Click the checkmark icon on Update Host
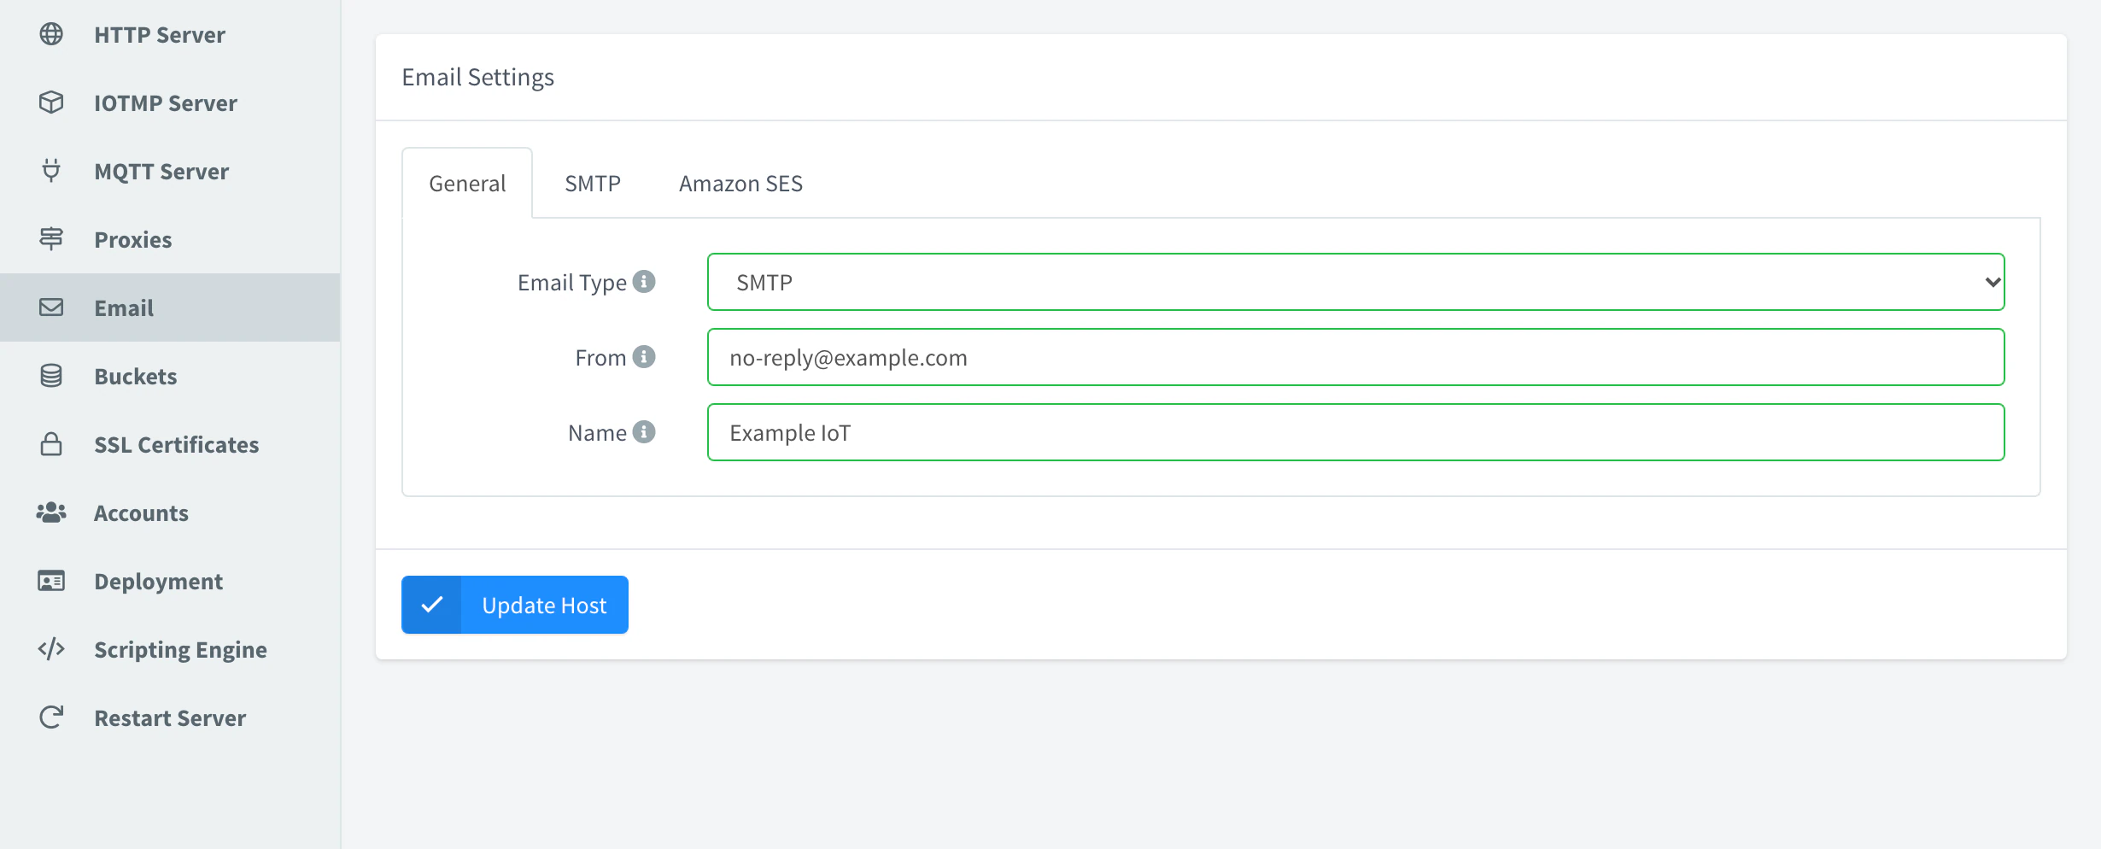2101x849 pixels. pyautogui.click(x=431, y=605)
